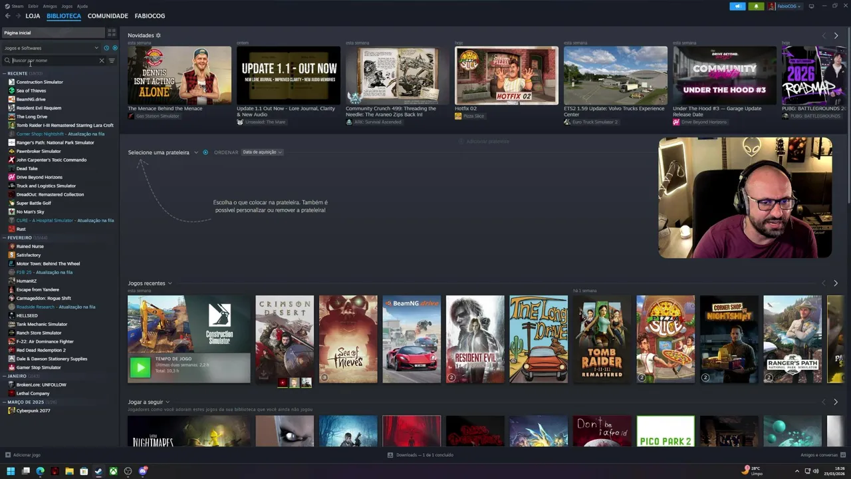This screenshot has height=479, width=851.
Task: Collapse the MARÇO DE 2025 group
Action: click(25, 402)
